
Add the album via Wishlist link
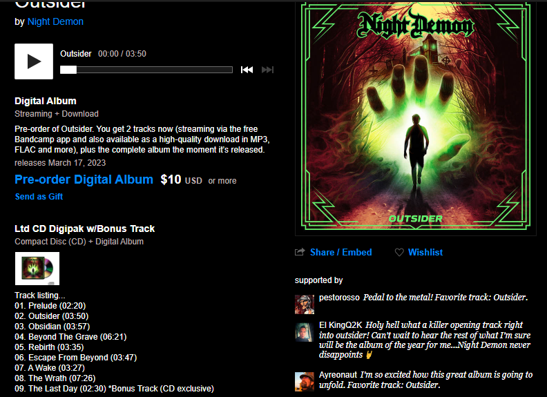pos(425,252)
